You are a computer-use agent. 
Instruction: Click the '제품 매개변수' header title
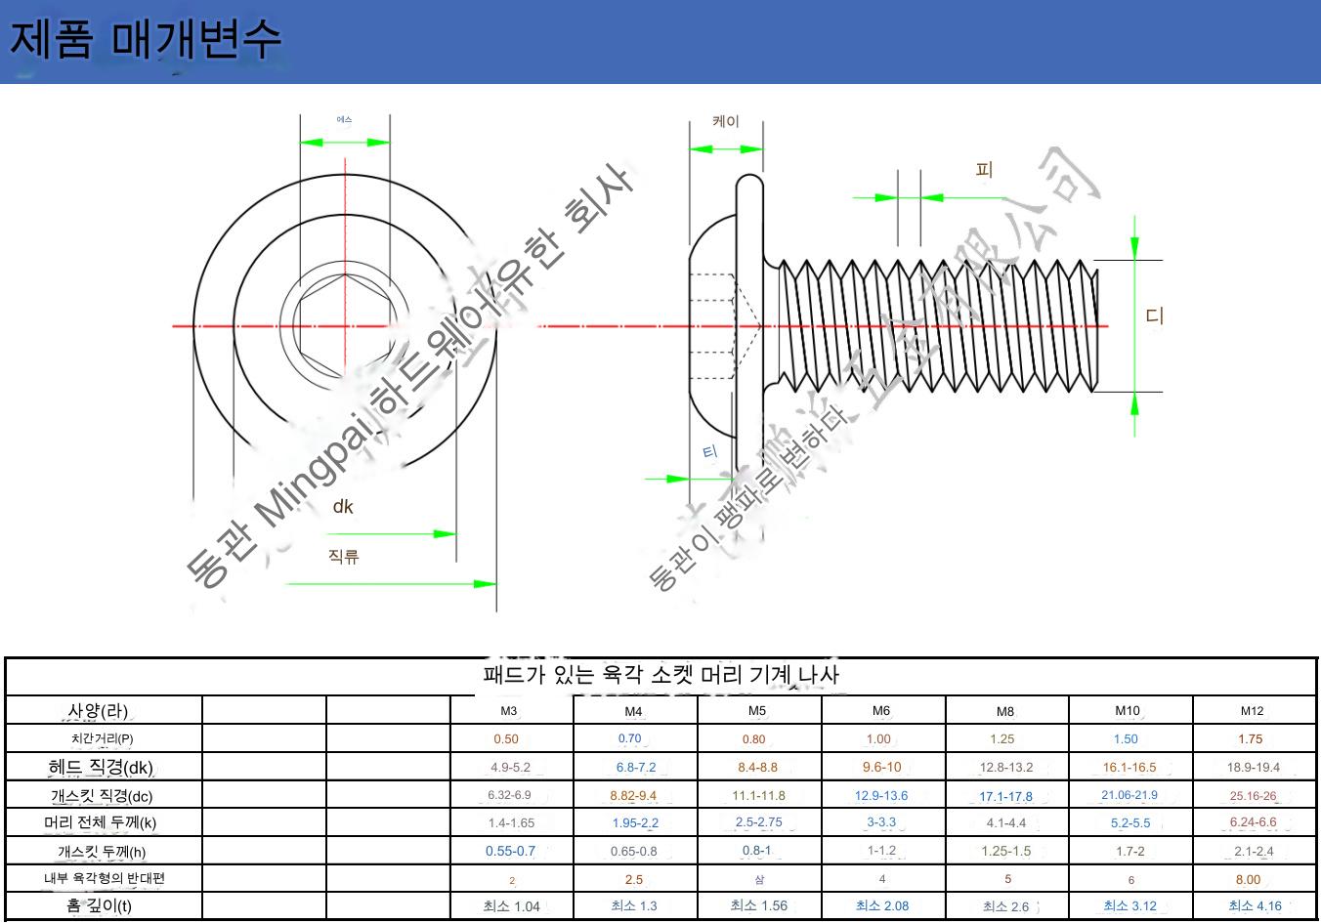(146, 40)
